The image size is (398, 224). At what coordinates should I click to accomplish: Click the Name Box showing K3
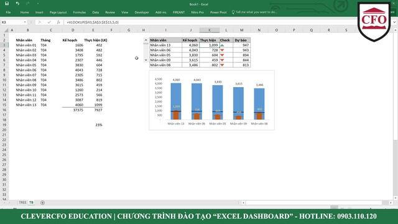[x=12, y=22]
